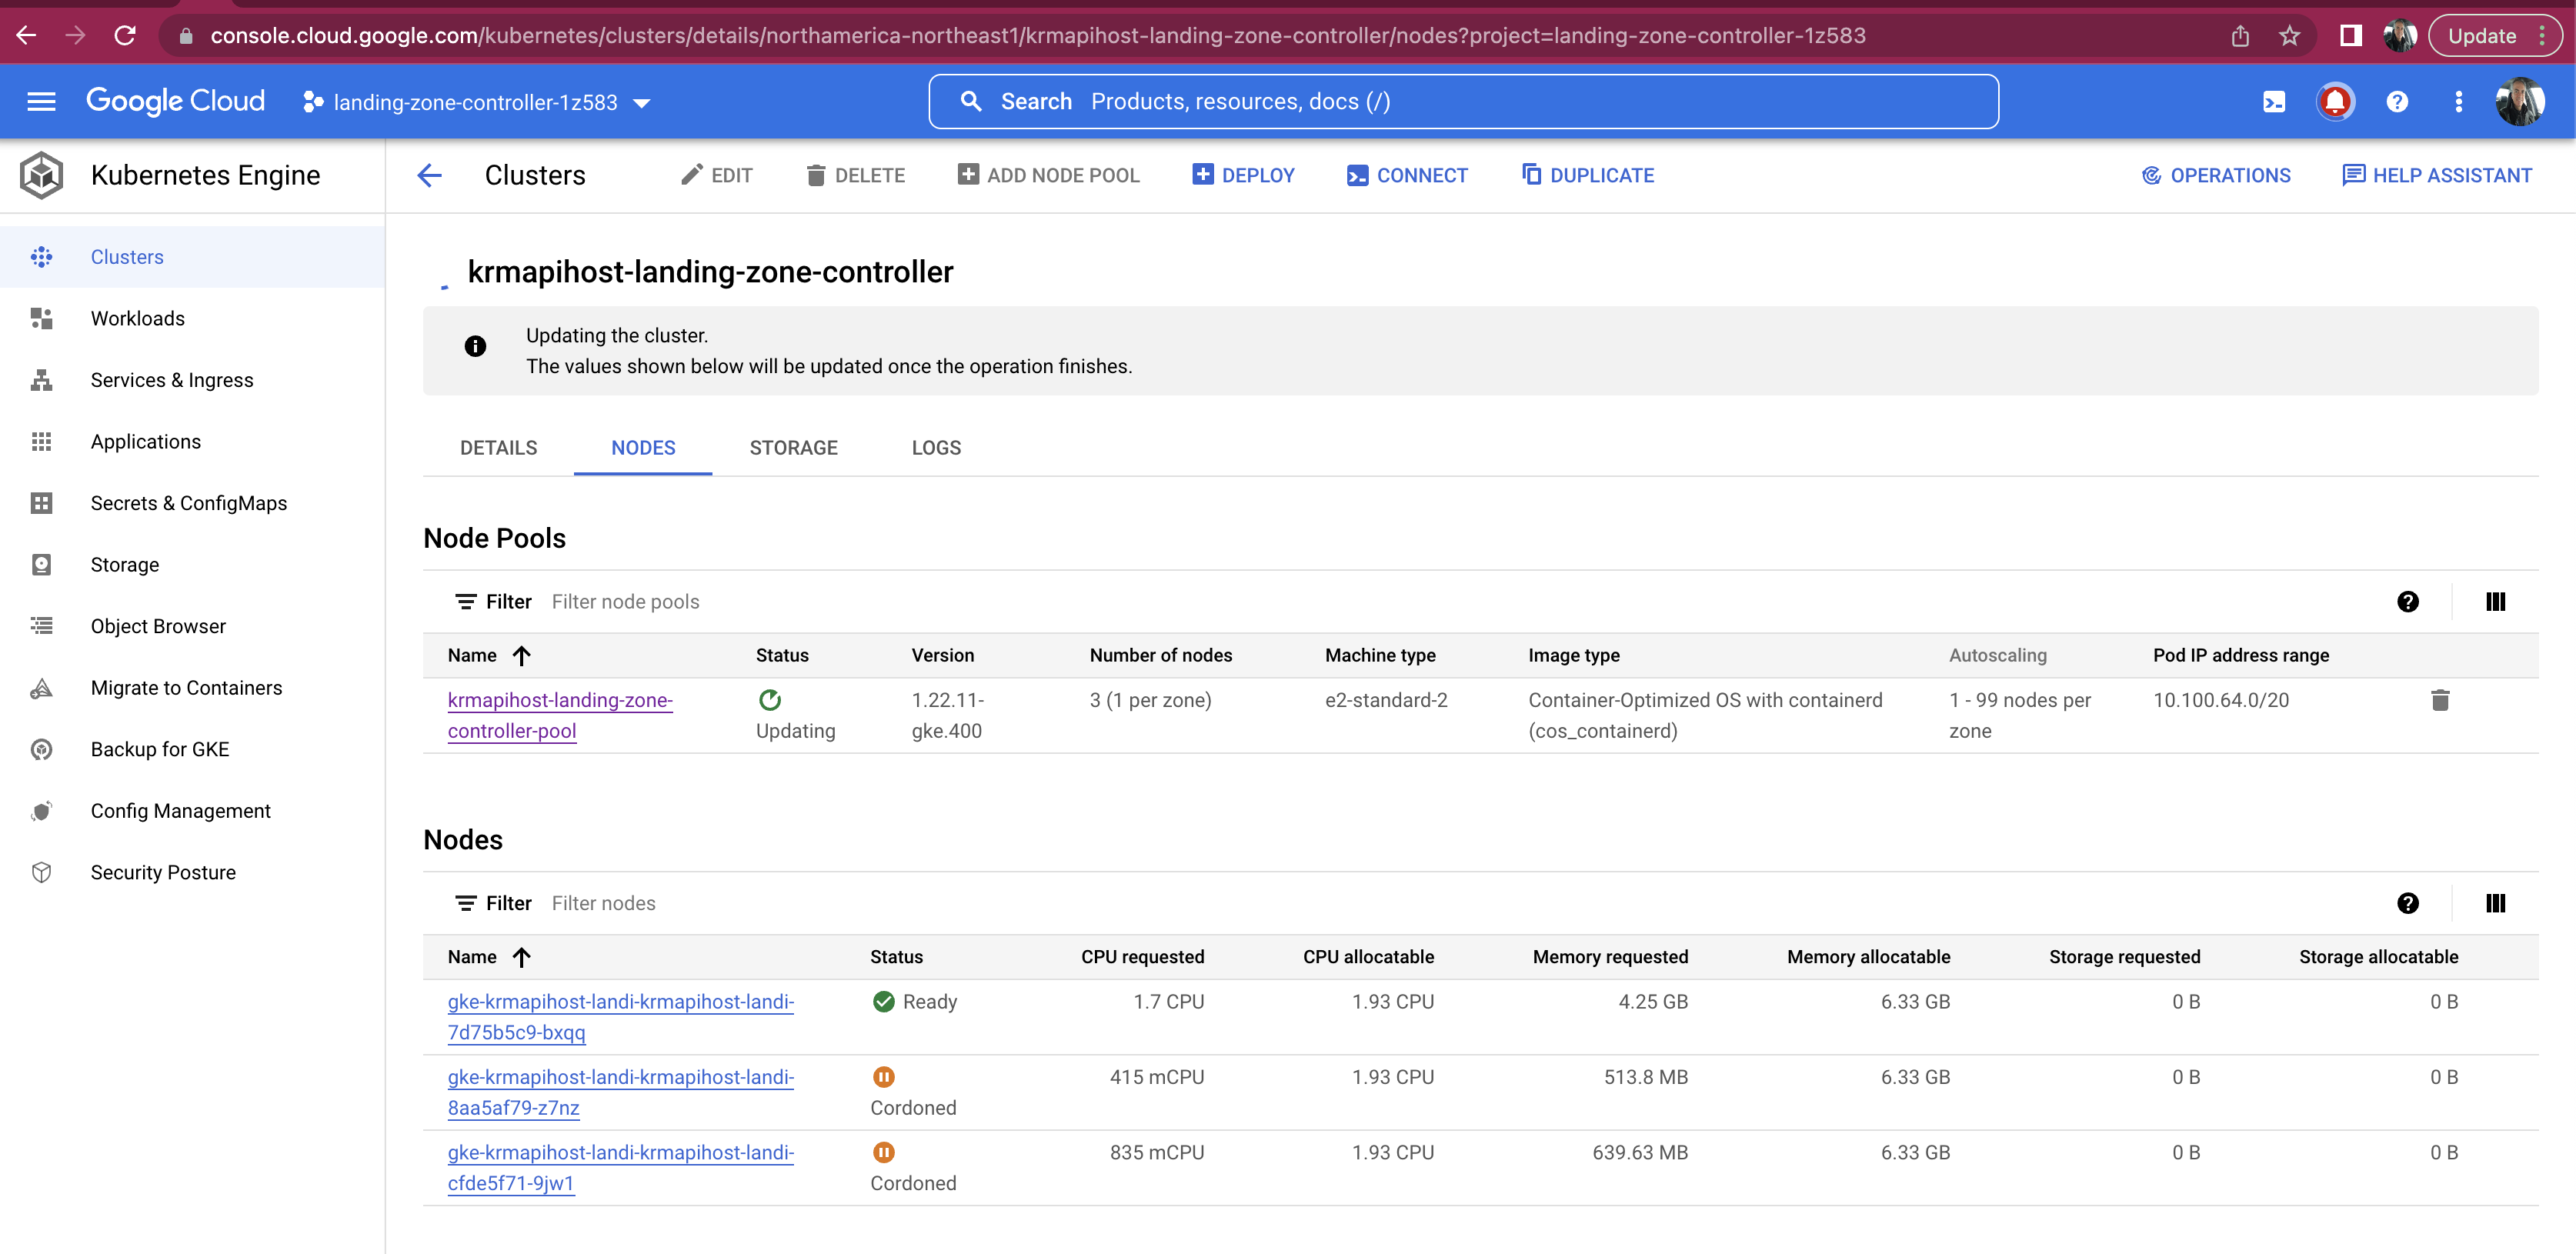This screenshot has width=2576, height=1254.
Task: Delete the Pod IP address range
Action: (2441, 700)
